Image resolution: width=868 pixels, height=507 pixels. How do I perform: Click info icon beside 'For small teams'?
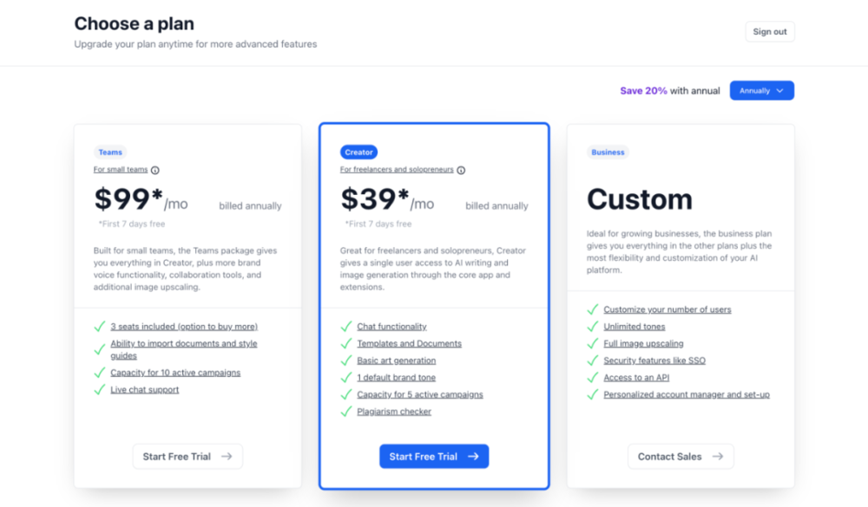(x=155, y=171)
